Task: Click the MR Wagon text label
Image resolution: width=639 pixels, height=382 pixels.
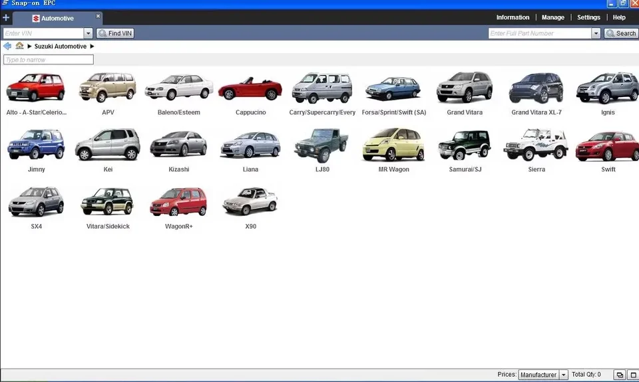Action: [x=393, y=169]
